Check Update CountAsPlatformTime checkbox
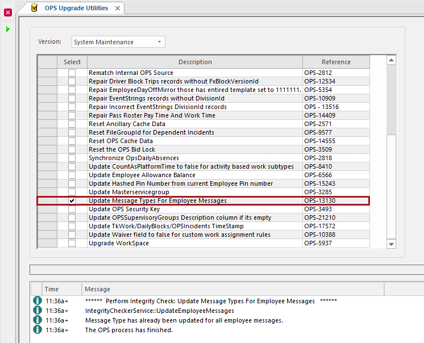The height and width of the screenshot is (343, 424). click(x=72, y=166)
